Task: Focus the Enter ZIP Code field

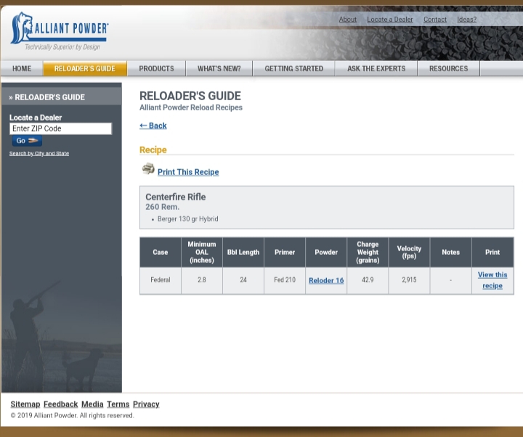Action: (61, 128)
